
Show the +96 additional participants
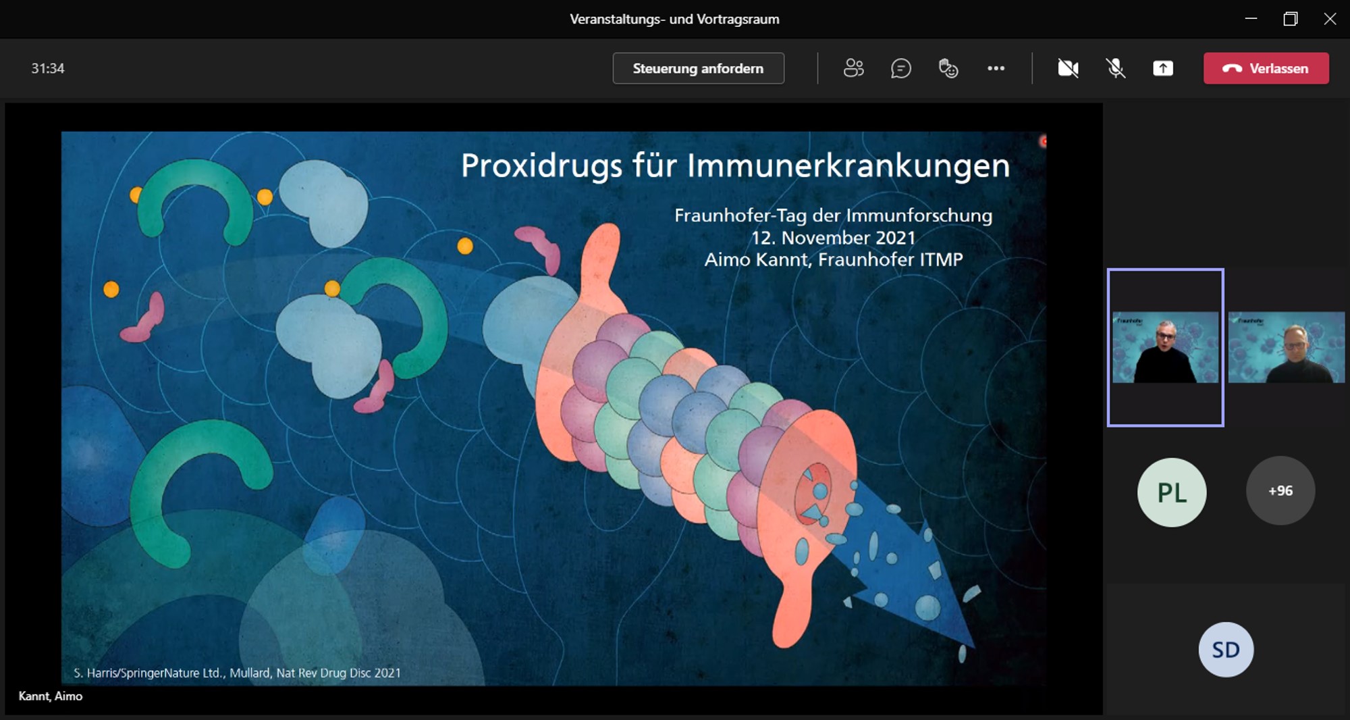[1280, 491]
